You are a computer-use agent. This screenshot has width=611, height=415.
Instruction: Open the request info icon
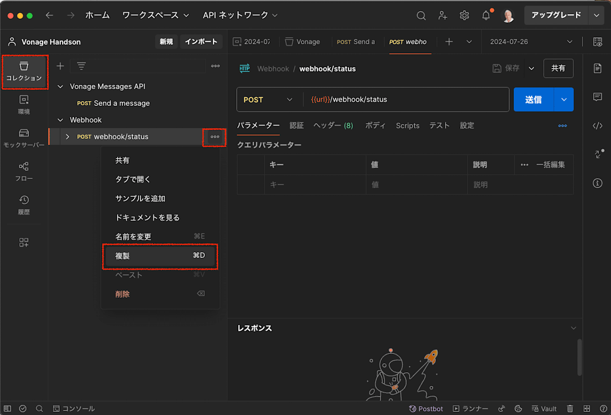click(x=598, y=183)
